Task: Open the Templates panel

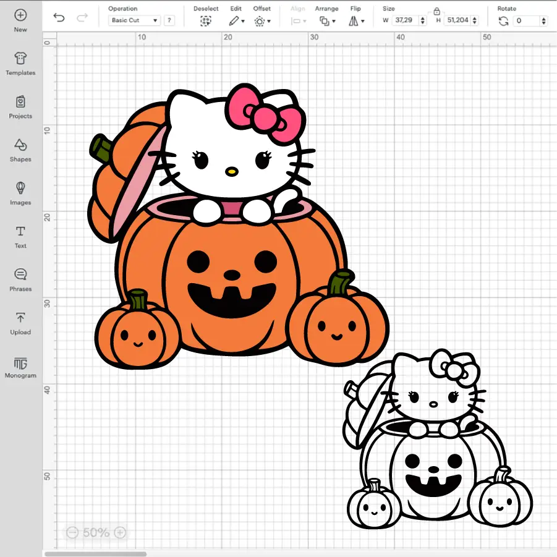Action: [x=20, y=63]
